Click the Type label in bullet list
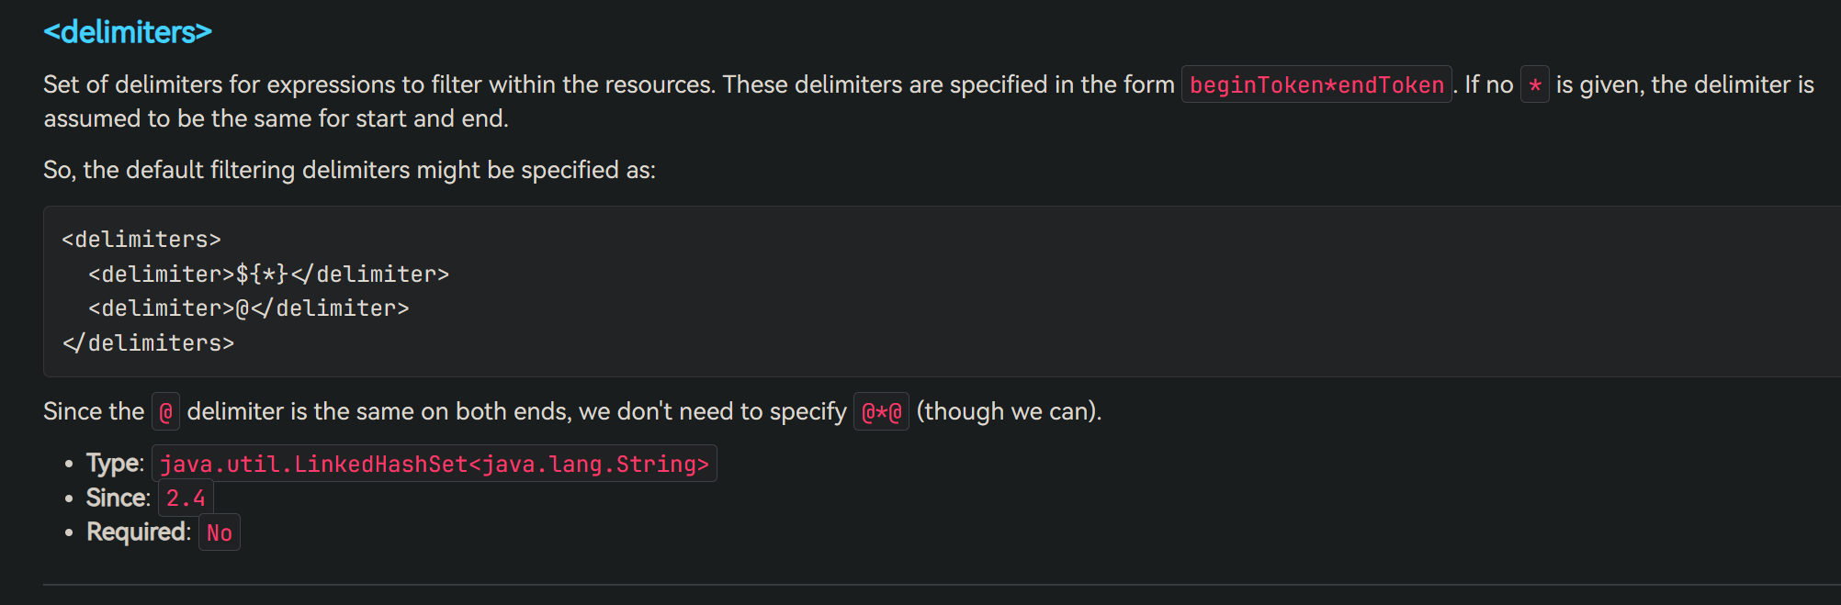 (x=115, y=463)
